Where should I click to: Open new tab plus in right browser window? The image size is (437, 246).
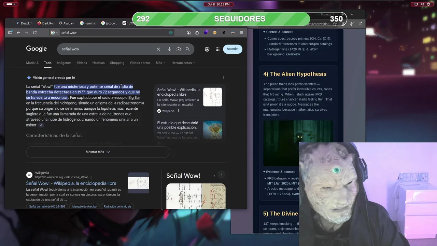343,14
